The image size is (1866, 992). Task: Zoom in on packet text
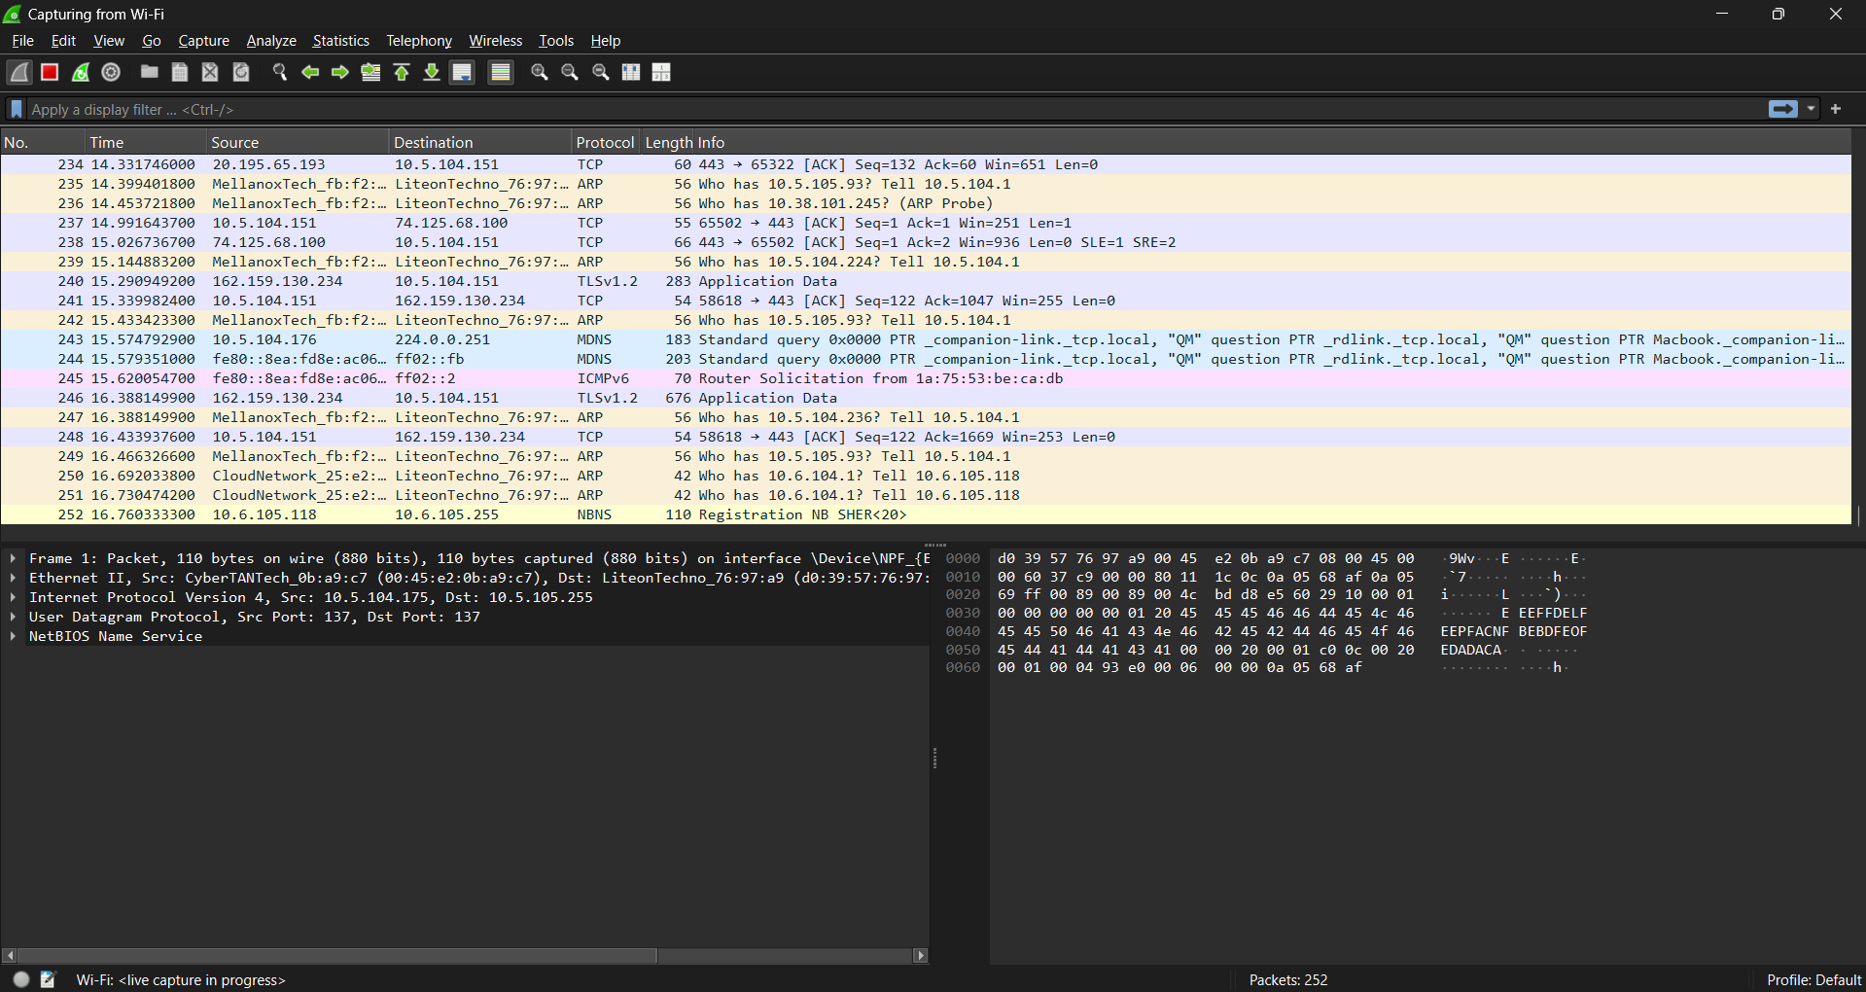540,72
